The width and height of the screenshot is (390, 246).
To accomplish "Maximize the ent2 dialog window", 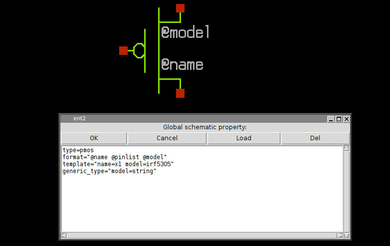I will click(339, 119).
